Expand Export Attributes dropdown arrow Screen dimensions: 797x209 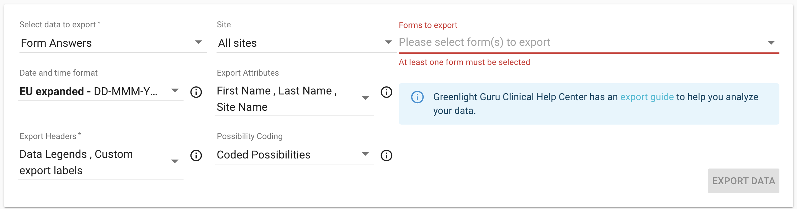[365, 98]
